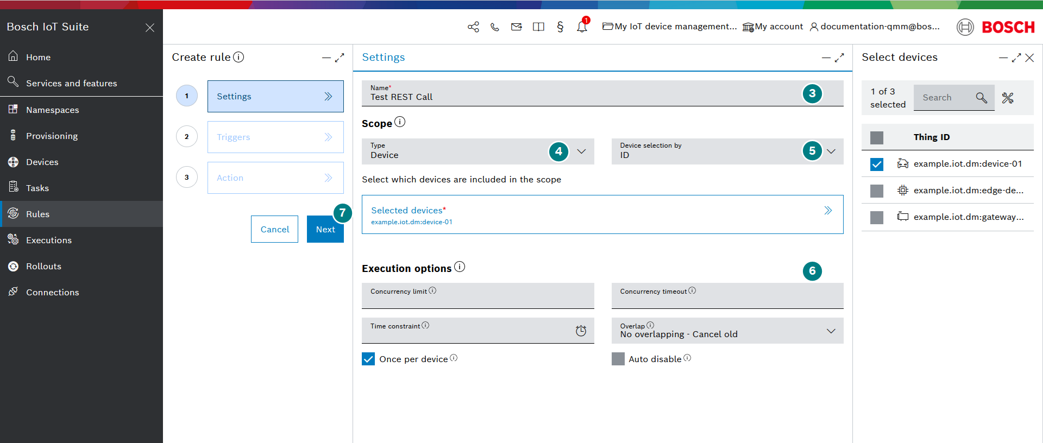Open Namespaces menu item
Viewport: 1043px width, 443px height.
(81, 110)
